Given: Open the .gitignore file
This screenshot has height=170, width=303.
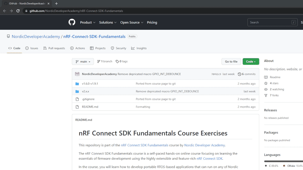Looking at the screenshot, I should coord(88,99).
